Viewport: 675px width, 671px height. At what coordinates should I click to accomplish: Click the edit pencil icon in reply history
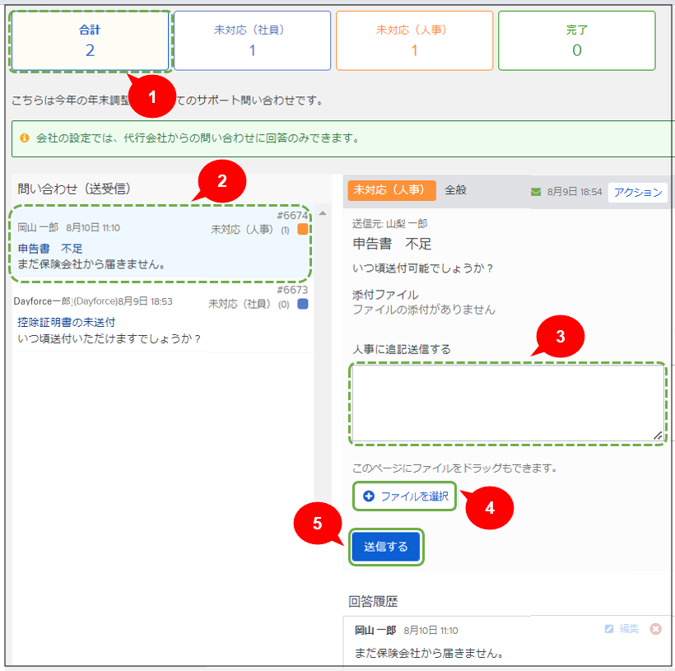click(609, 629)
